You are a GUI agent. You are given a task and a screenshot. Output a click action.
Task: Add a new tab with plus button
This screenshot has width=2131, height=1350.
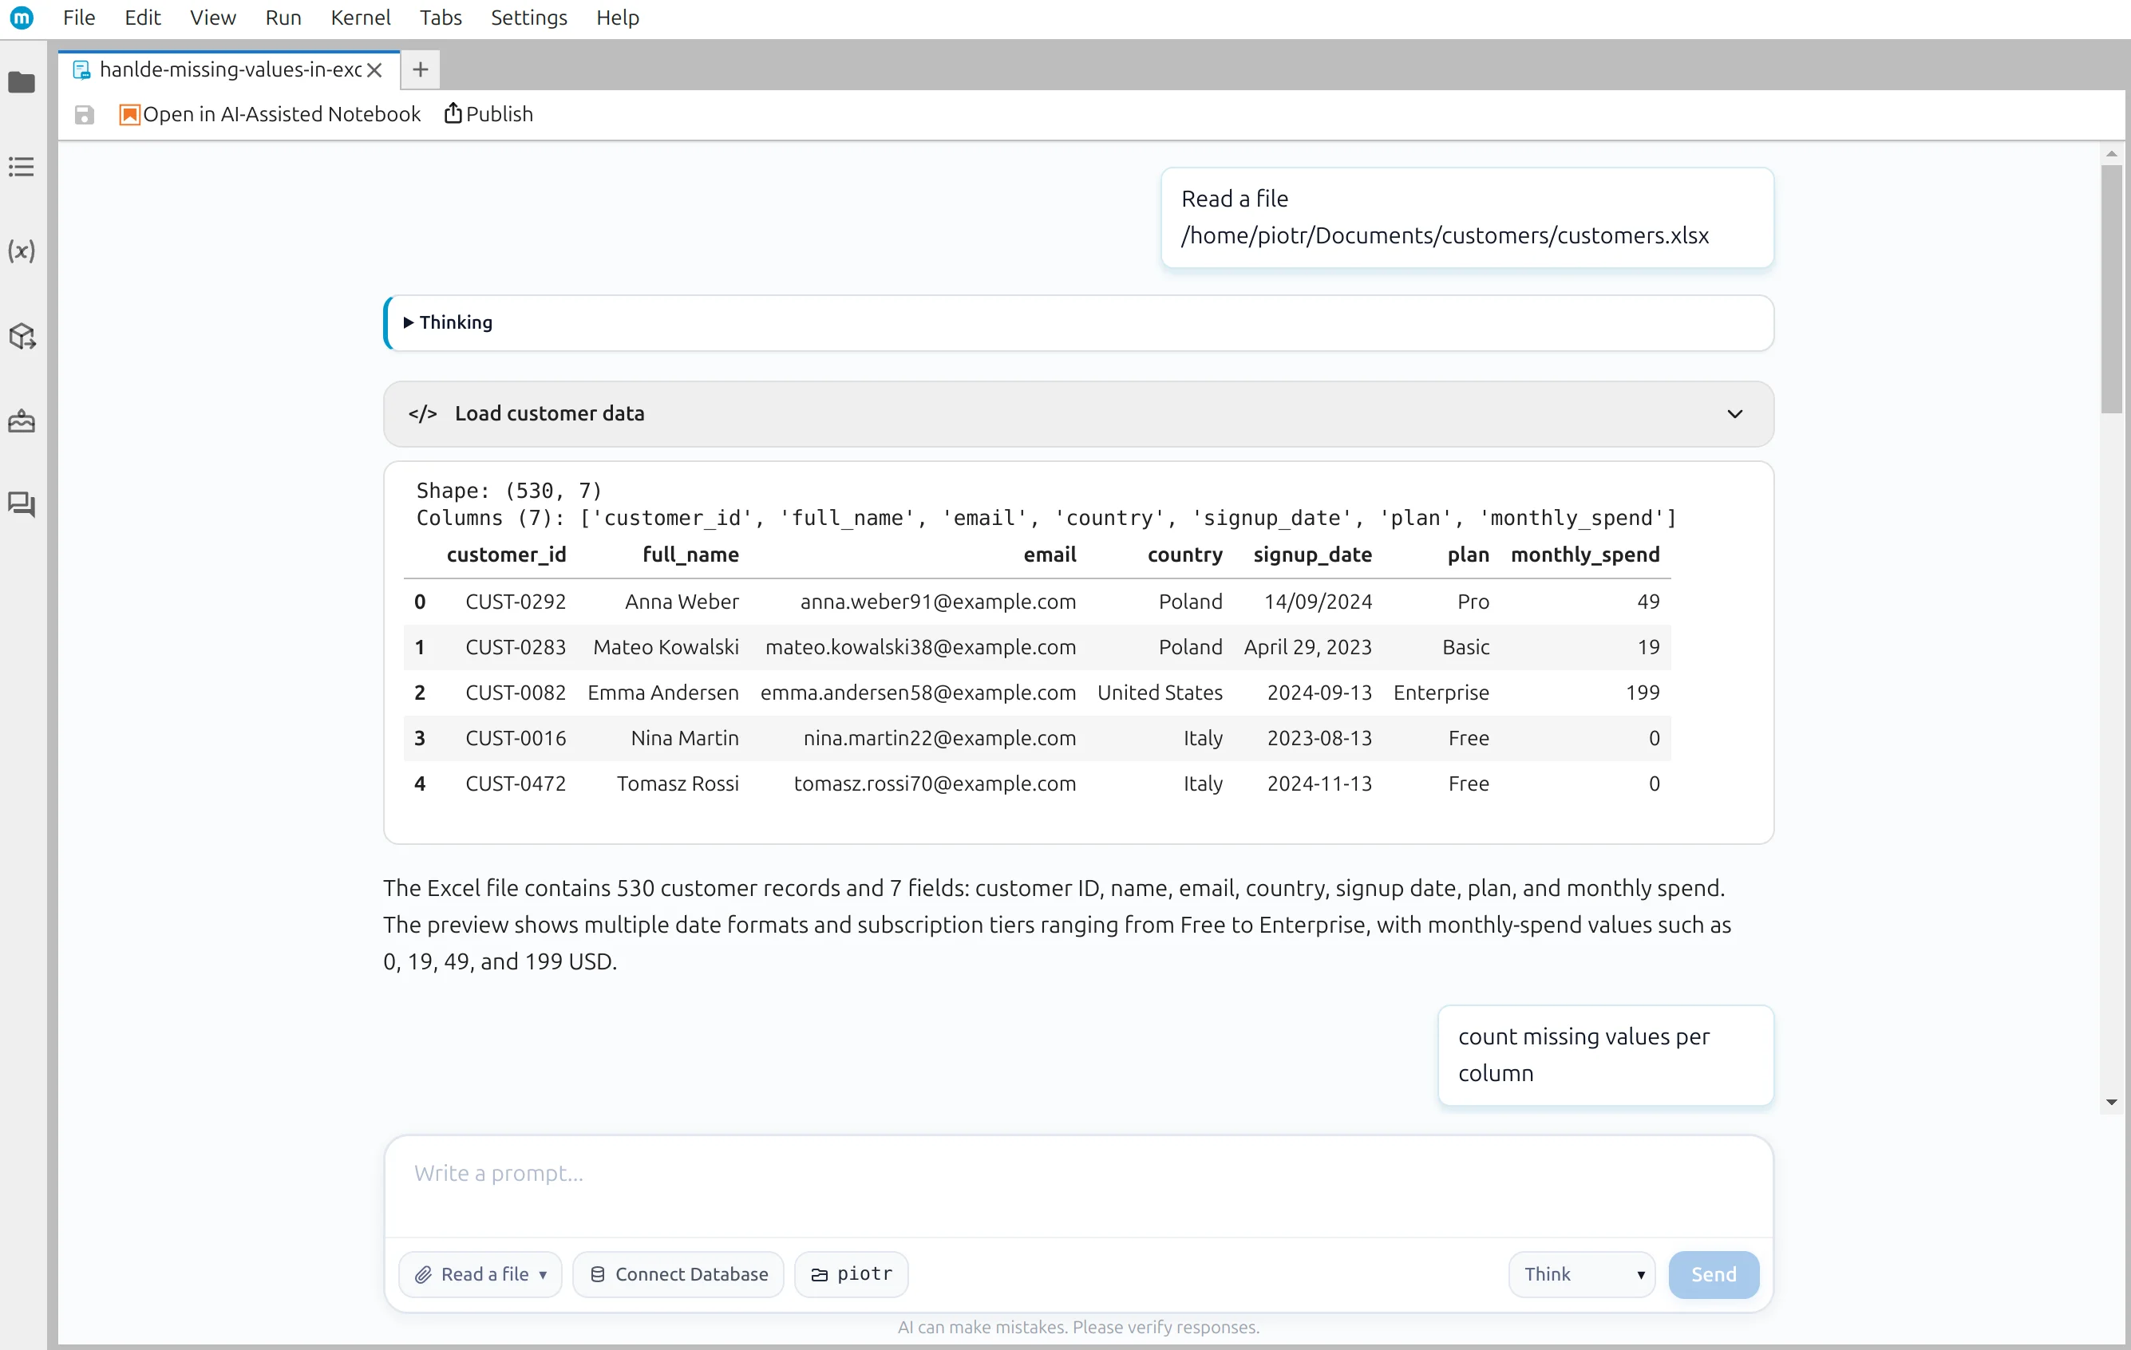(x=421, y=69)
